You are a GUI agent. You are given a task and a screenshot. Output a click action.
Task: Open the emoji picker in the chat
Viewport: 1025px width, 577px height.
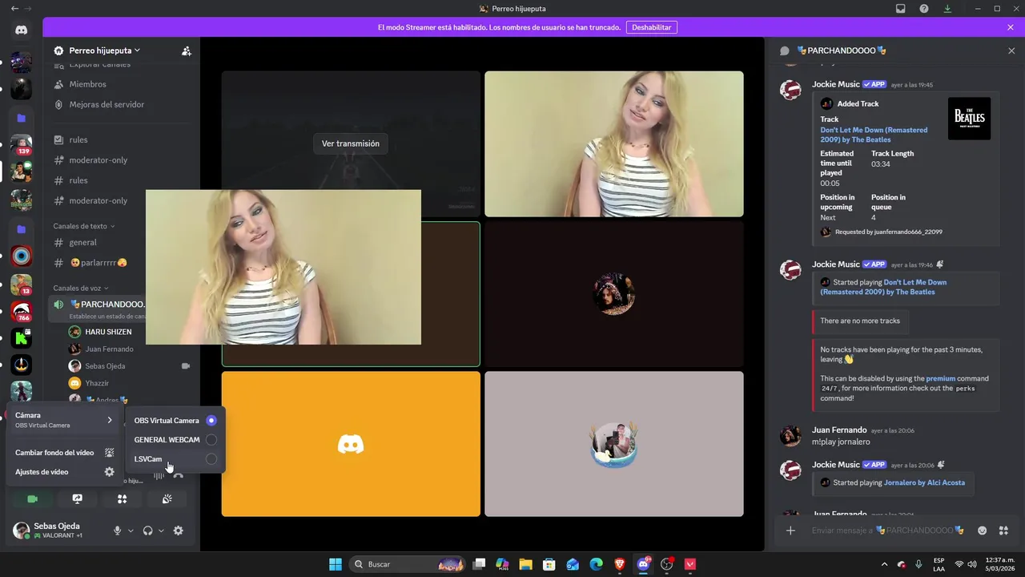pos(982,531)
